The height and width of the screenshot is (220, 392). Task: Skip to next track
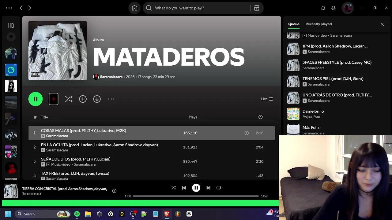(208, 188)
